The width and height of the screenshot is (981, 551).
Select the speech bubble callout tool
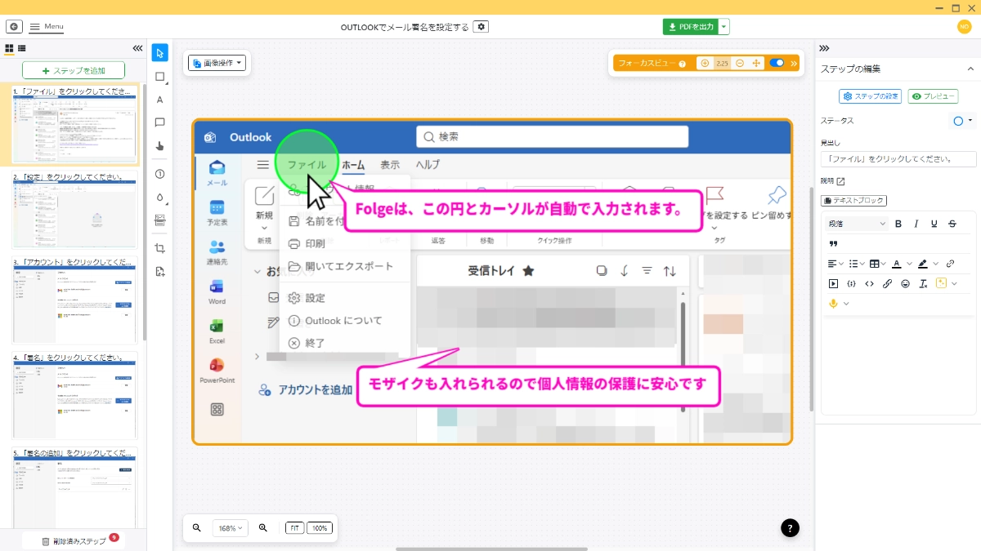point(160,122)
